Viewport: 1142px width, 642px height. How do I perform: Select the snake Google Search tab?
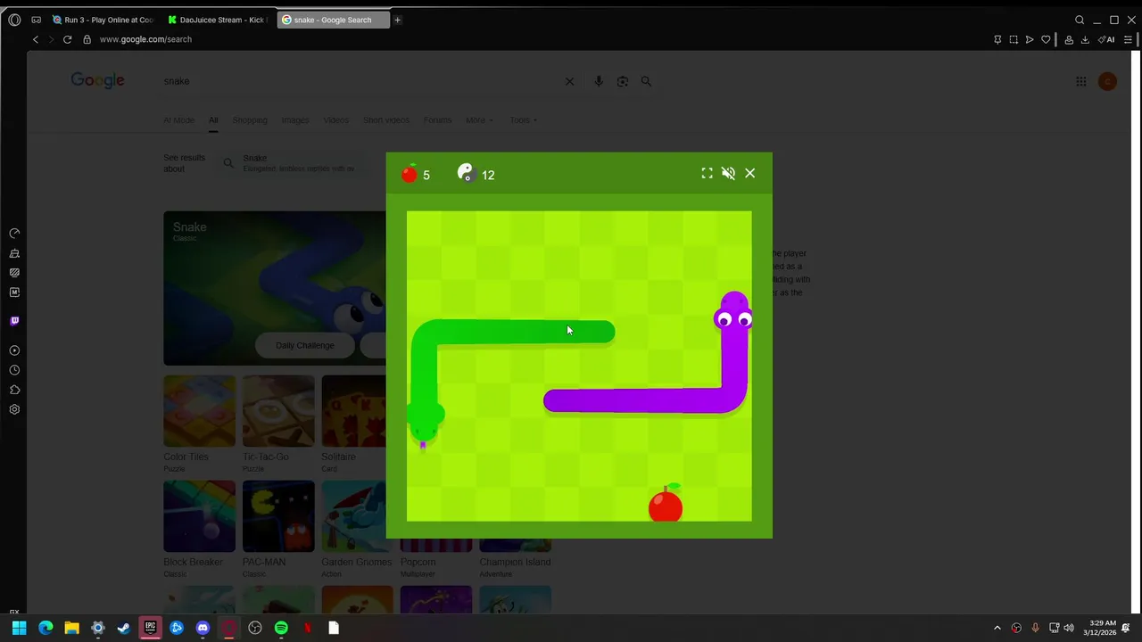333,20
